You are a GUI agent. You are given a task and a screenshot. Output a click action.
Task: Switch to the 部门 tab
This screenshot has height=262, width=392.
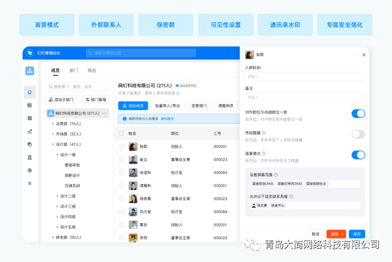pyautogui.click(x=74, y=71)
